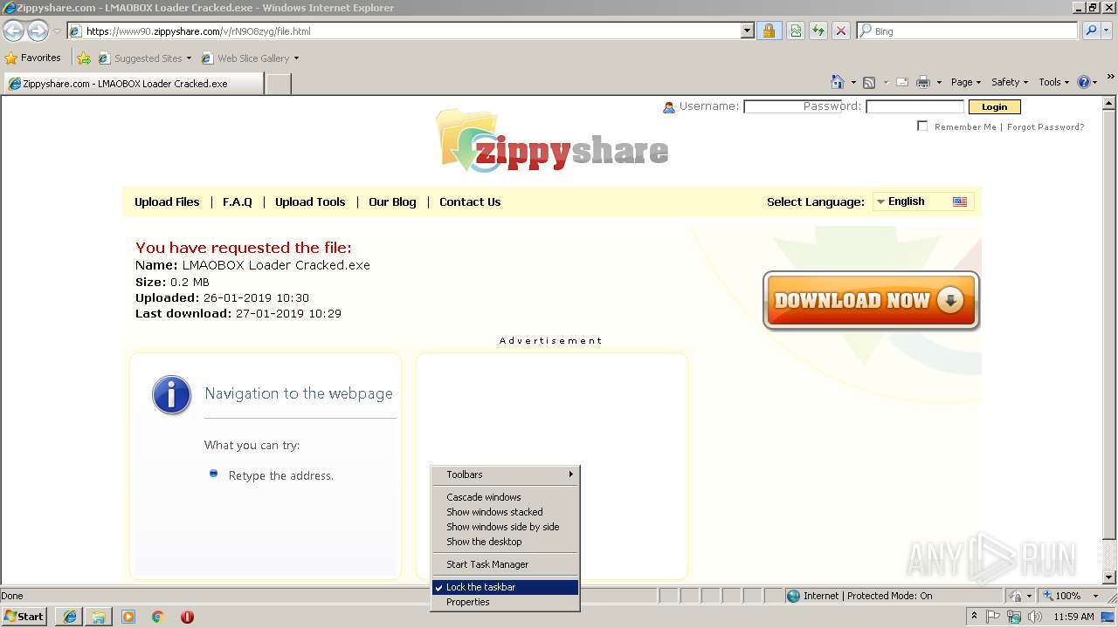Show more command bar items chevron
1118x628 pixels.
[1111, 78]
